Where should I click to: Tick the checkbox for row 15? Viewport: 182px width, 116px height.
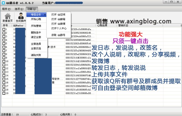[x=4, y=79]
